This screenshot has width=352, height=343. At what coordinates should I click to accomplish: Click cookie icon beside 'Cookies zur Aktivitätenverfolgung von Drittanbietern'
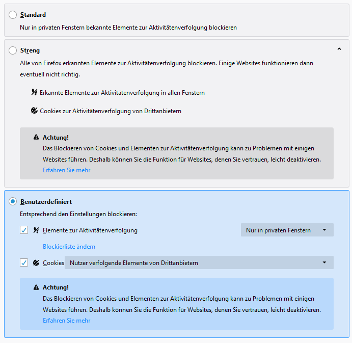34,111
